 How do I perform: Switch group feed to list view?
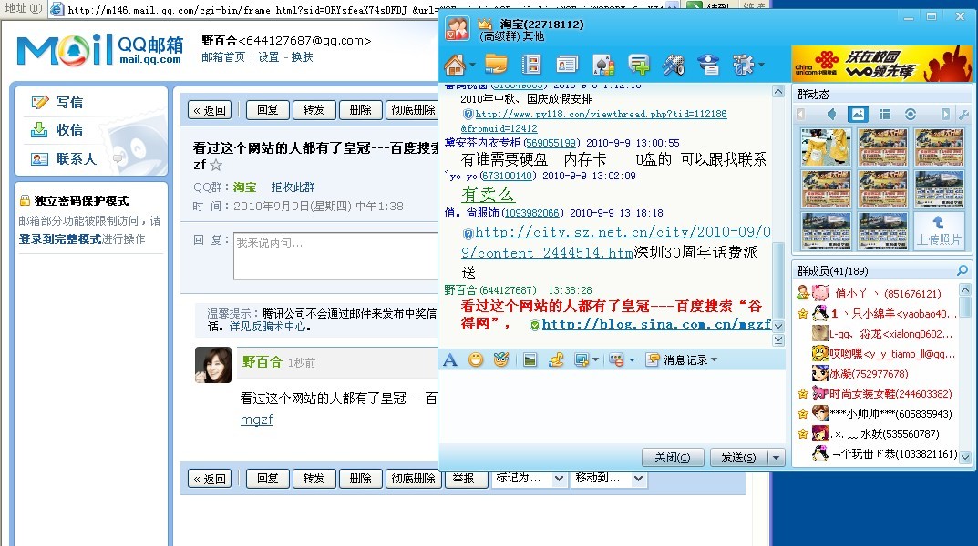click(x=884, y=114)
